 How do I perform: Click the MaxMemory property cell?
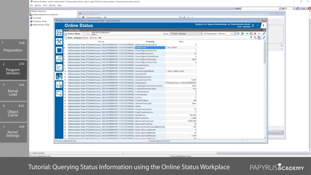click(x=150, y=115)
